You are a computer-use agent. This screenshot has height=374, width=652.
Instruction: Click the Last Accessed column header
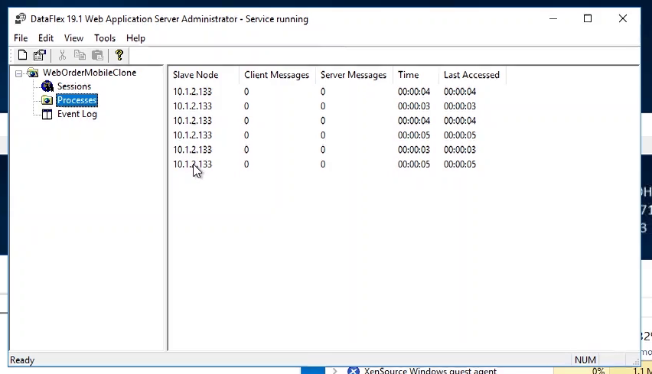471,75
